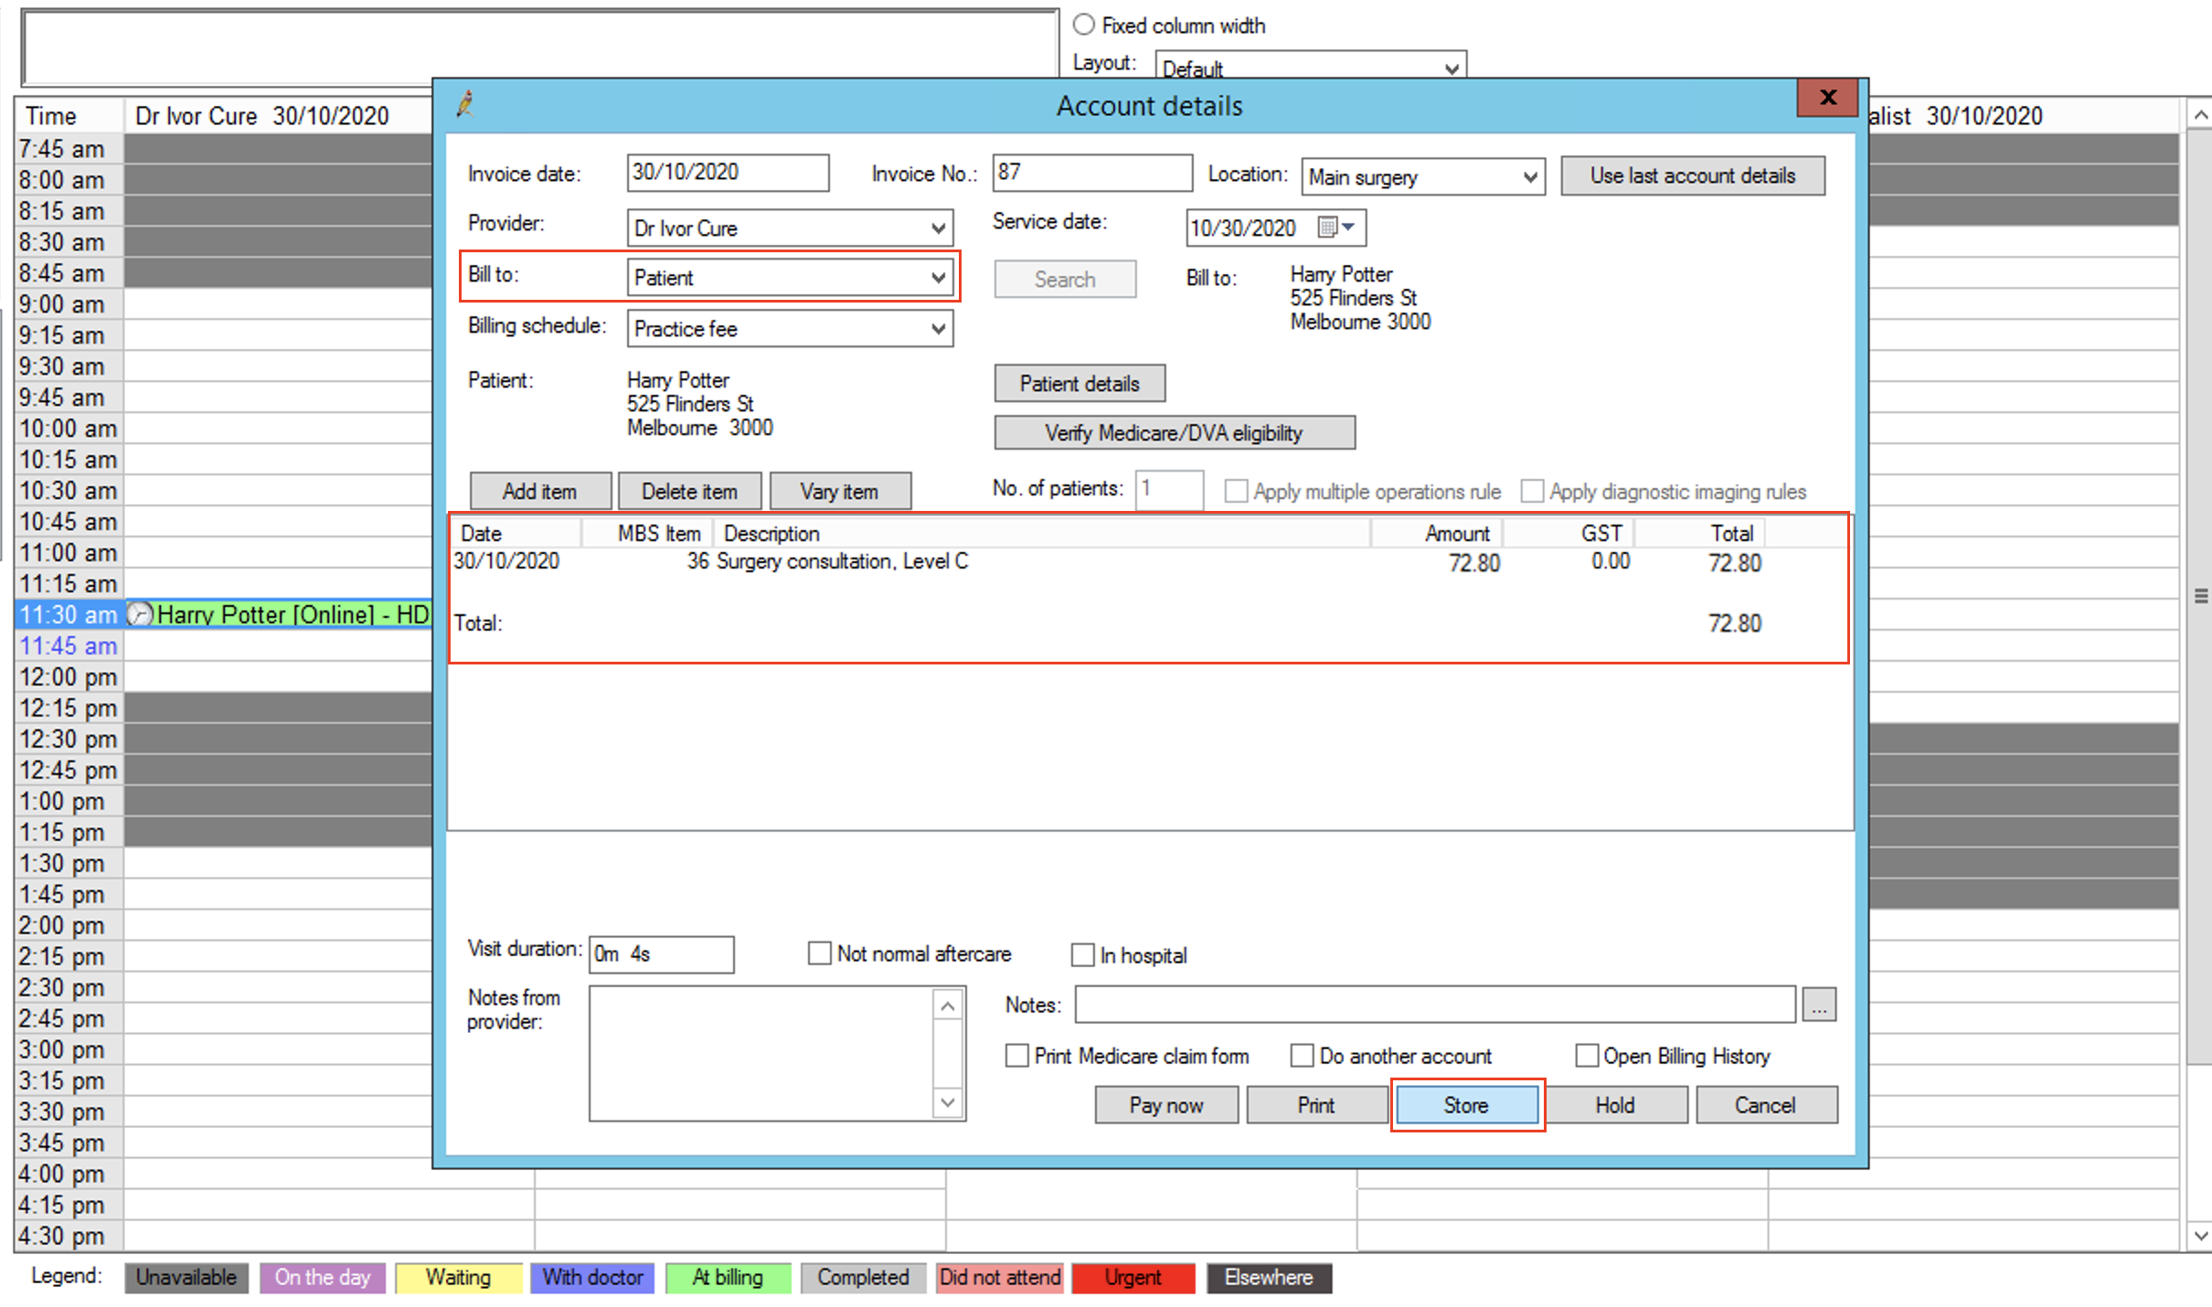
Task: Enable the Not normal aftercare checkbox
Action: [x=819, y=953]
